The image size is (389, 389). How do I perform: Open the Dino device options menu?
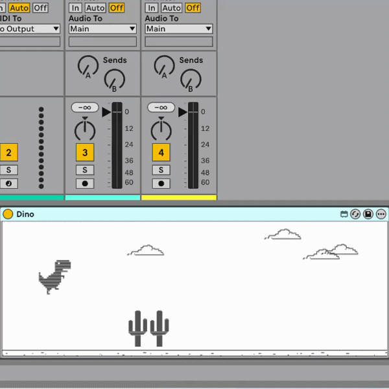click(x=381, y=214)
